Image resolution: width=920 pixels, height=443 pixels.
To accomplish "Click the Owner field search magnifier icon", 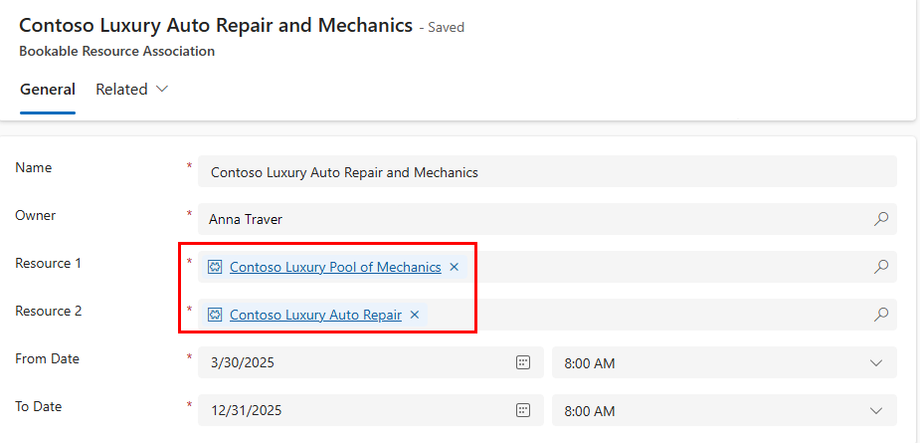I will pos(880,219).
